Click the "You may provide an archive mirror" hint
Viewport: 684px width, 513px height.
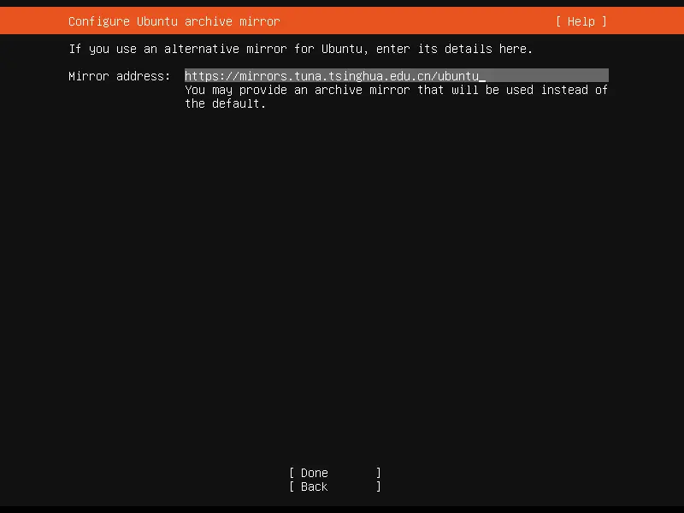297,90
